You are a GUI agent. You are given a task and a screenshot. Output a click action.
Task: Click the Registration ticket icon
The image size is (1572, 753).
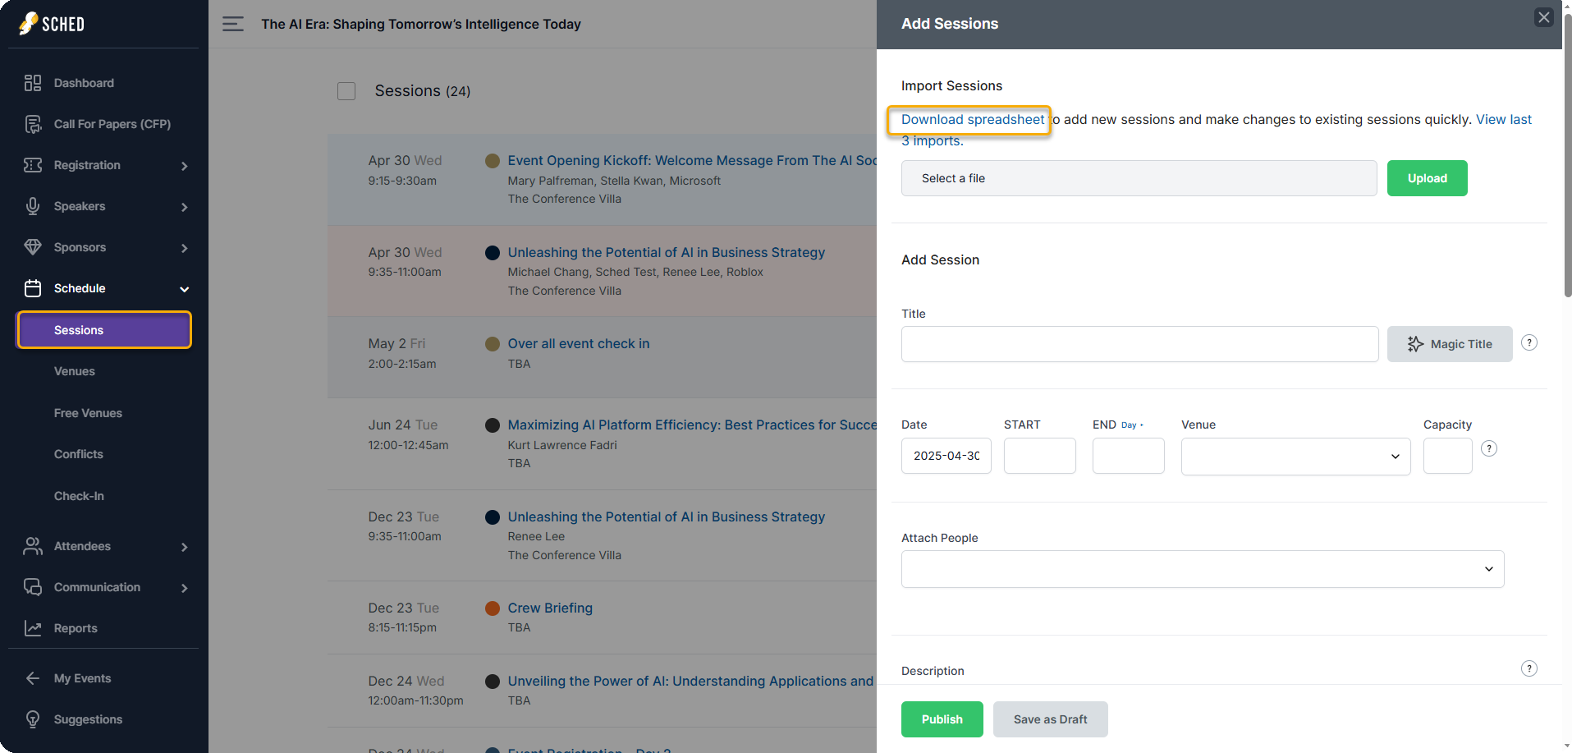coord(33,165)
